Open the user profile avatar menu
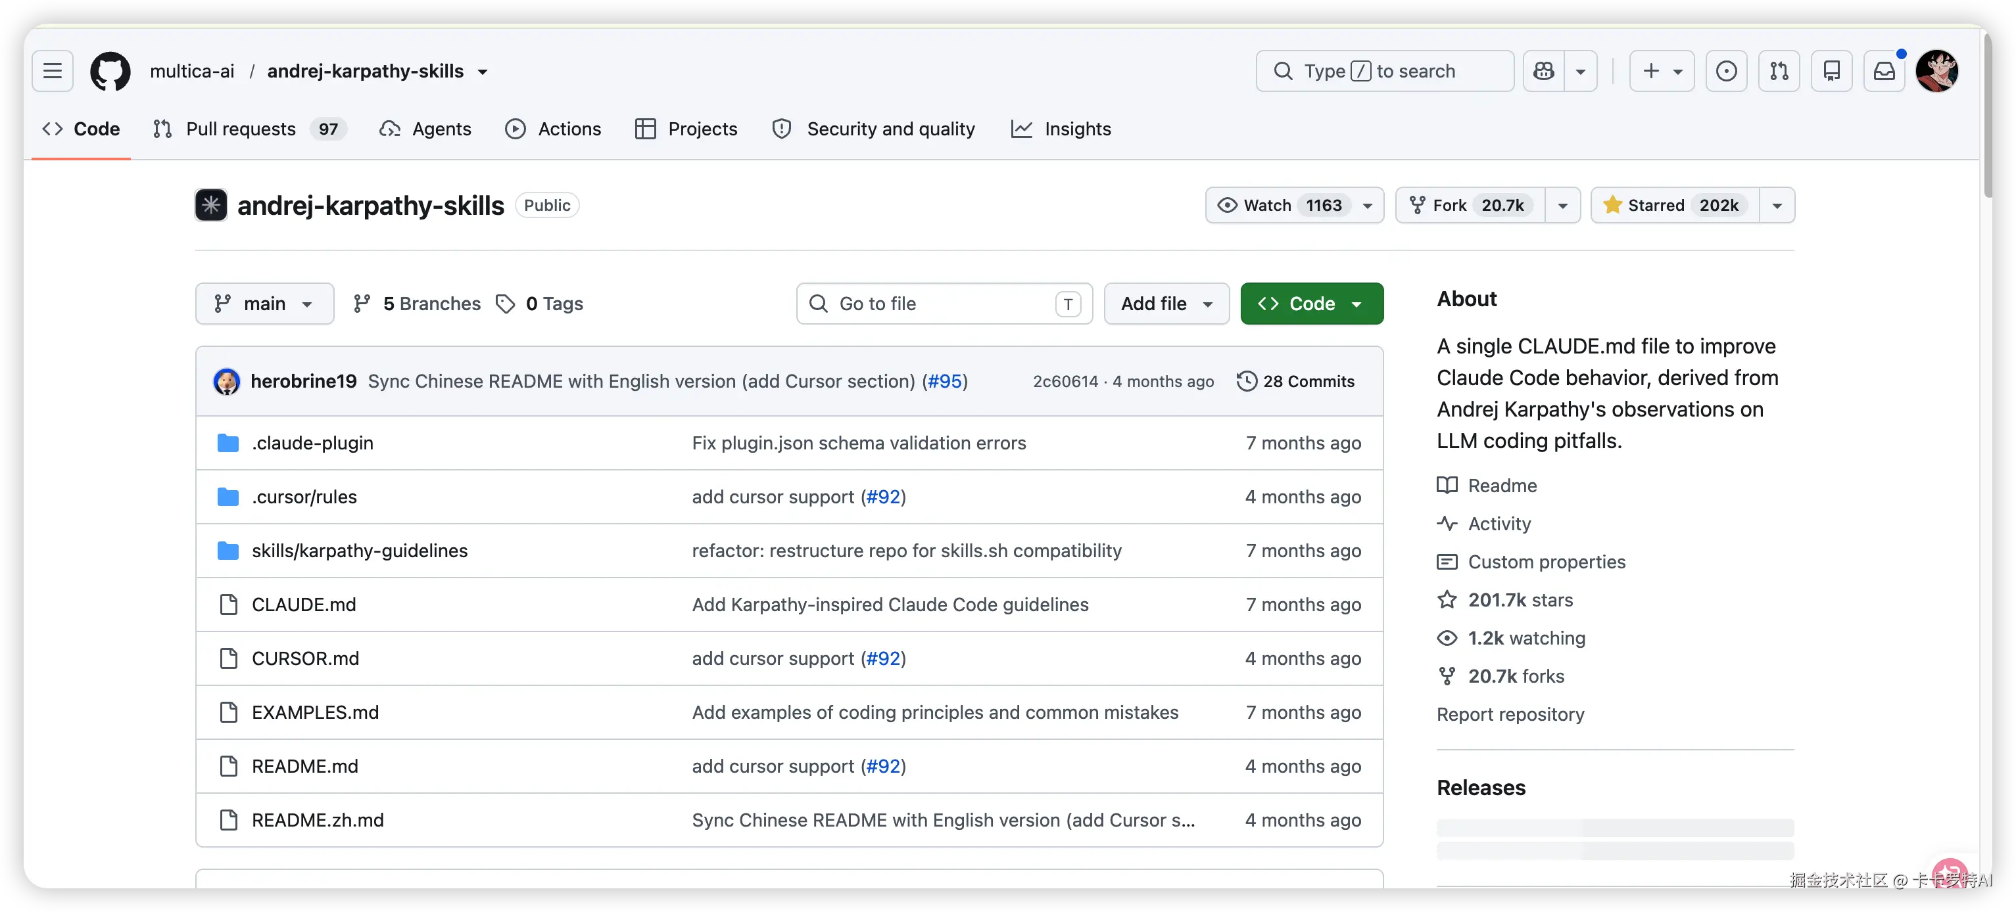This screenshot has height=912, width=2016. pyautogui.click(x=1937, y=71)
